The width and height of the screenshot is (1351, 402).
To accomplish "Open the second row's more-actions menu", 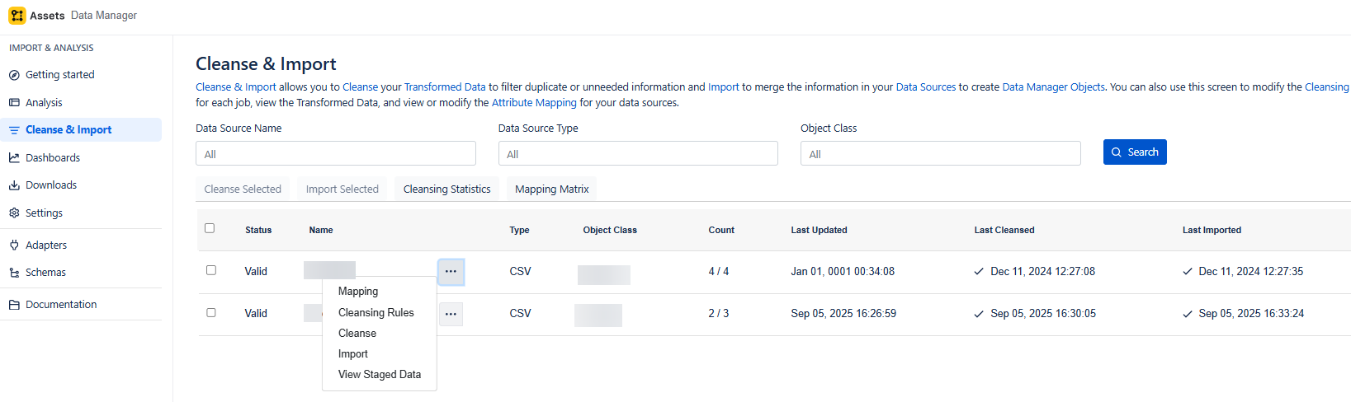I will [x=451, y=314].
